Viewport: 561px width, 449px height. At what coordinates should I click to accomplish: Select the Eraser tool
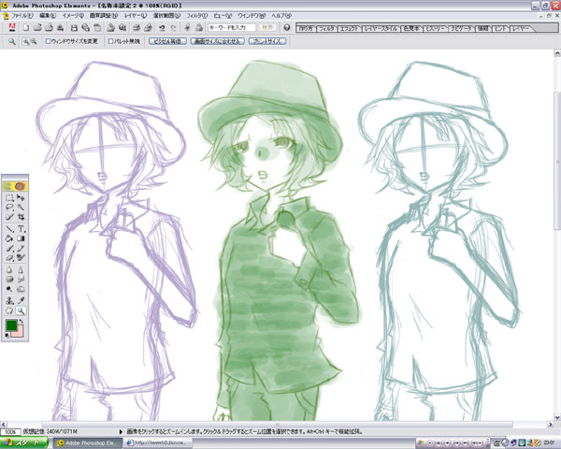pyautogui.click(x=9, y=258)
